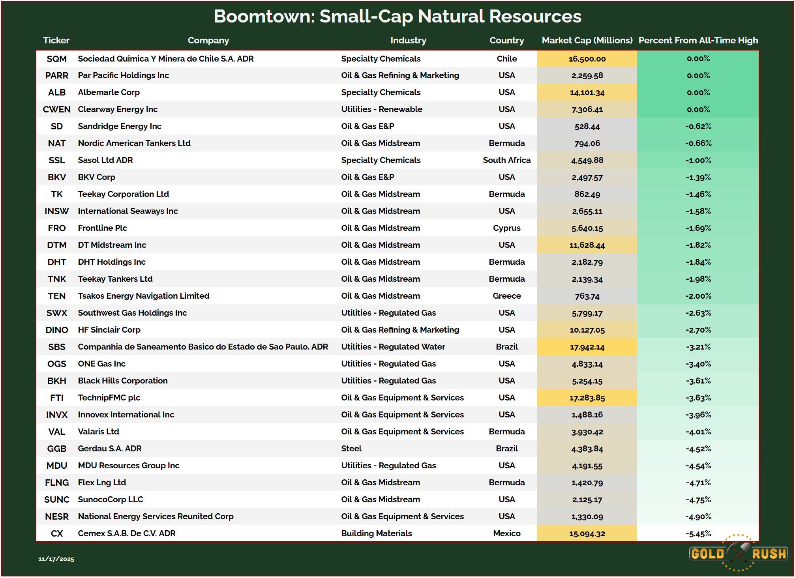Click the Boomtown title heading
The width and height of the screenshot is (795, 578).
(397, 17)
